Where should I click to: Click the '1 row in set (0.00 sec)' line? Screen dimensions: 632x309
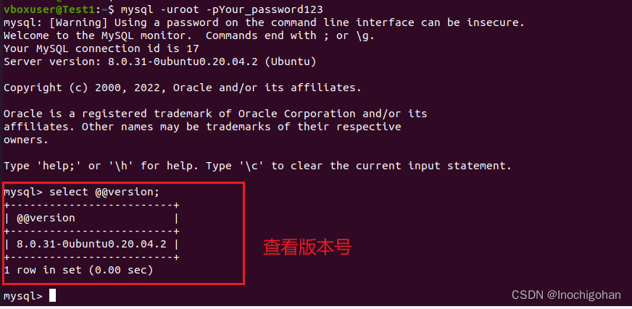tap(78, 270)
